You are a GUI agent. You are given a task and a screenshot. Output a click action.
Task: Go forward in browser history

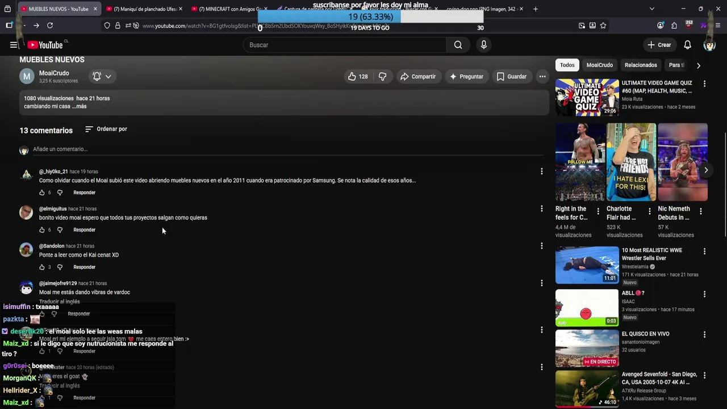(36, 26)
